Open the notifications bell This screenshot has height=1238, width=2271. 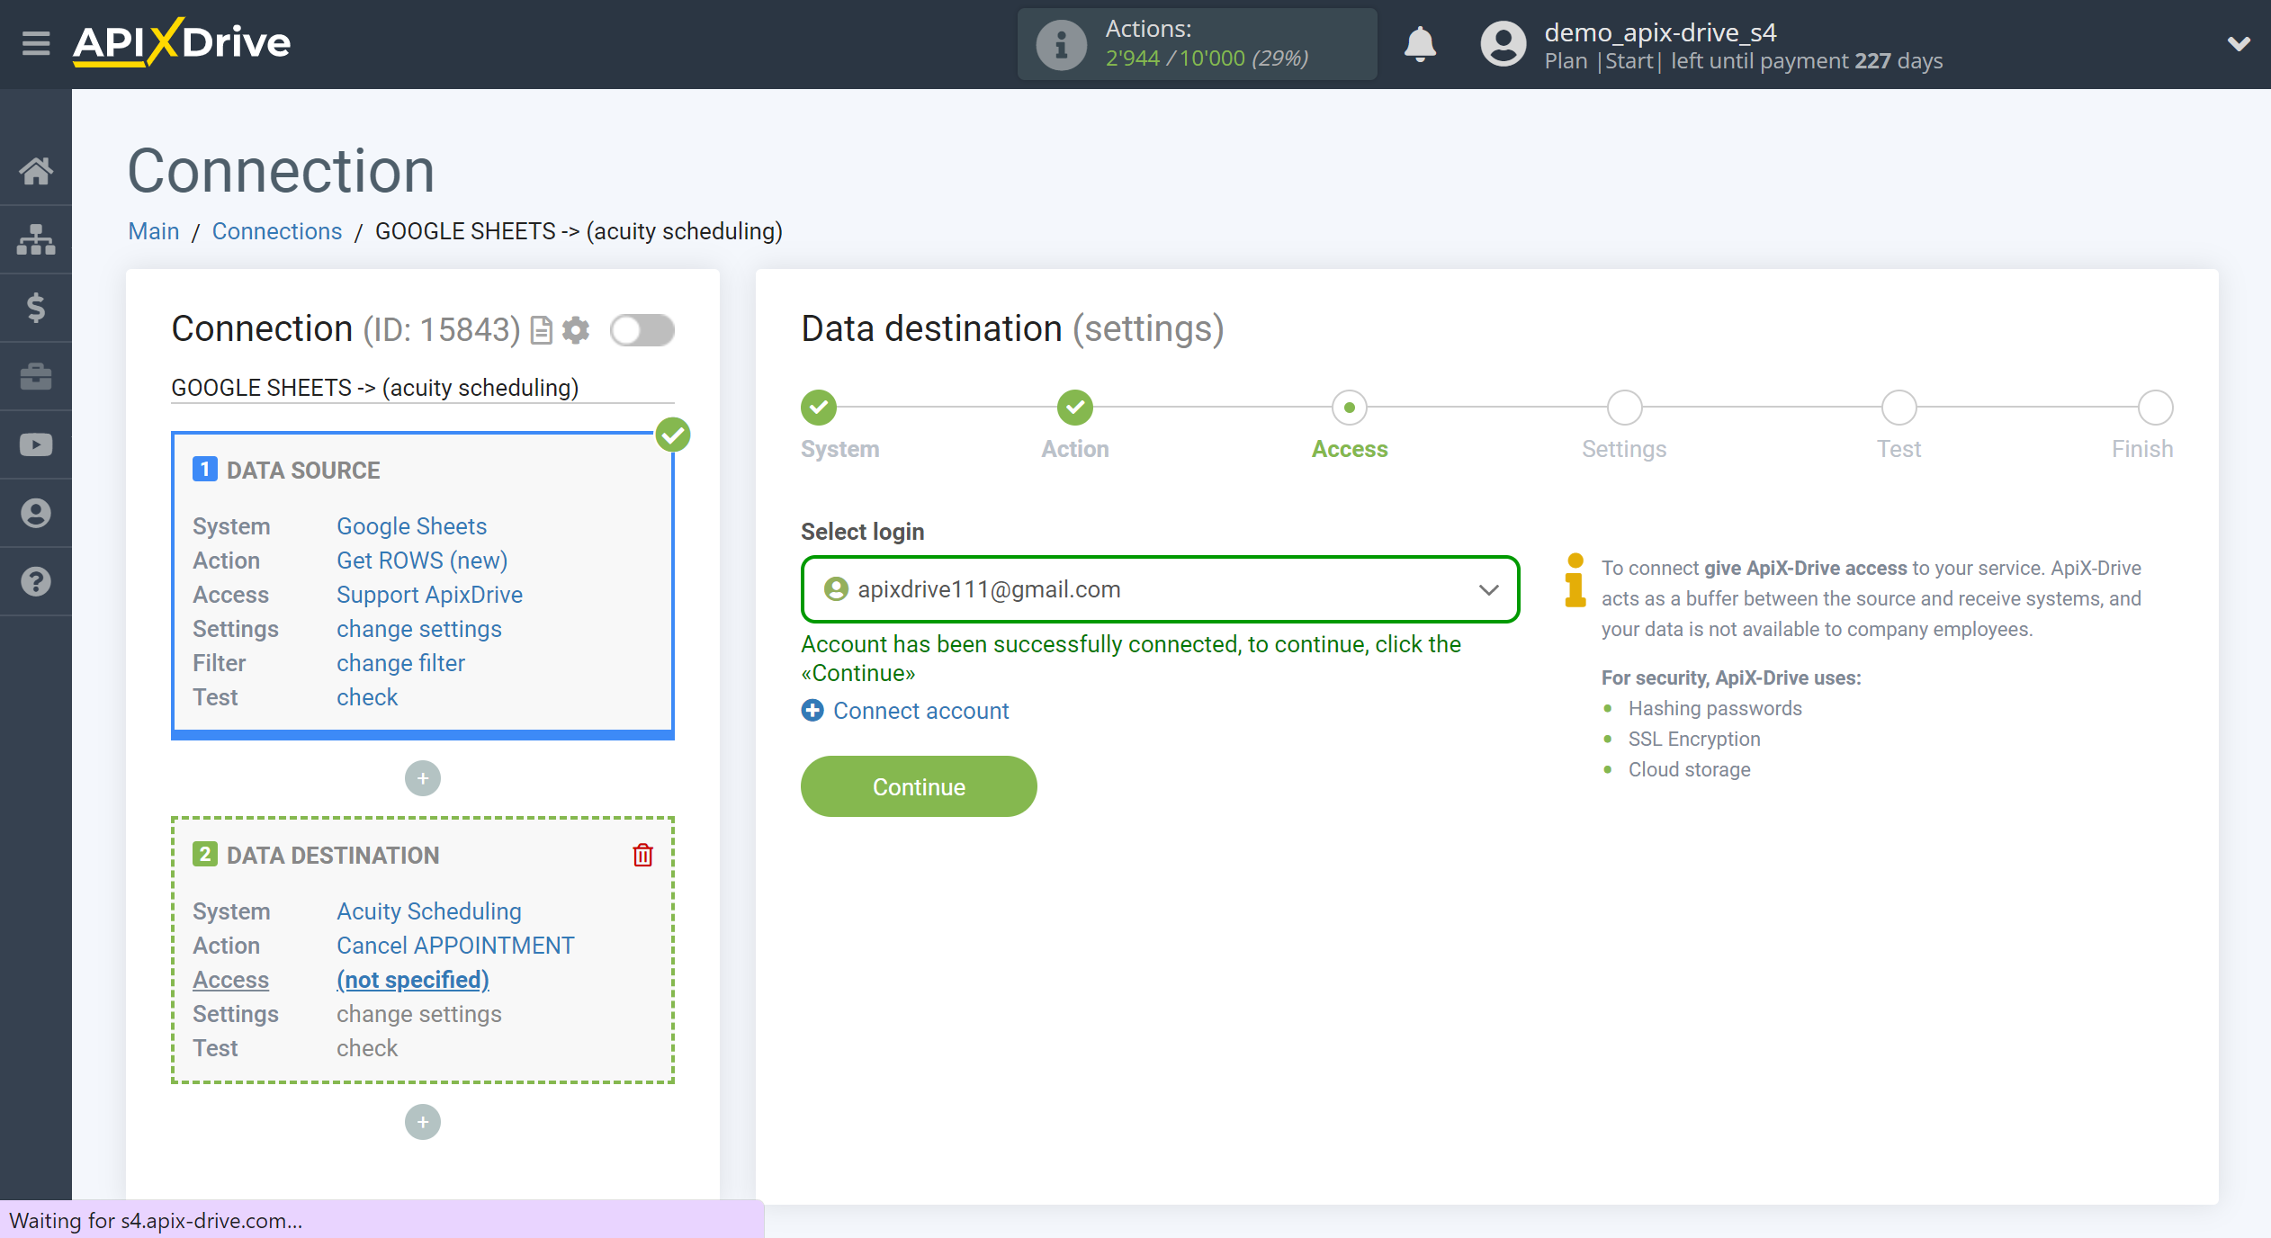tap(1420, 43)
